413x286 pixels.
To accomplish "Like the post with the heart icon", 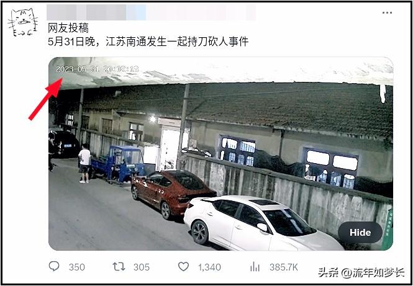I will [x=183, y=267].
